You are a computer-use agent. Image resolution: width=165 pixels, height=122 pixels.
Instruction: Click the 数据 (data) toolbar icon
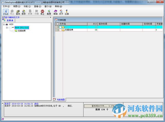click(x=30, y=12)
